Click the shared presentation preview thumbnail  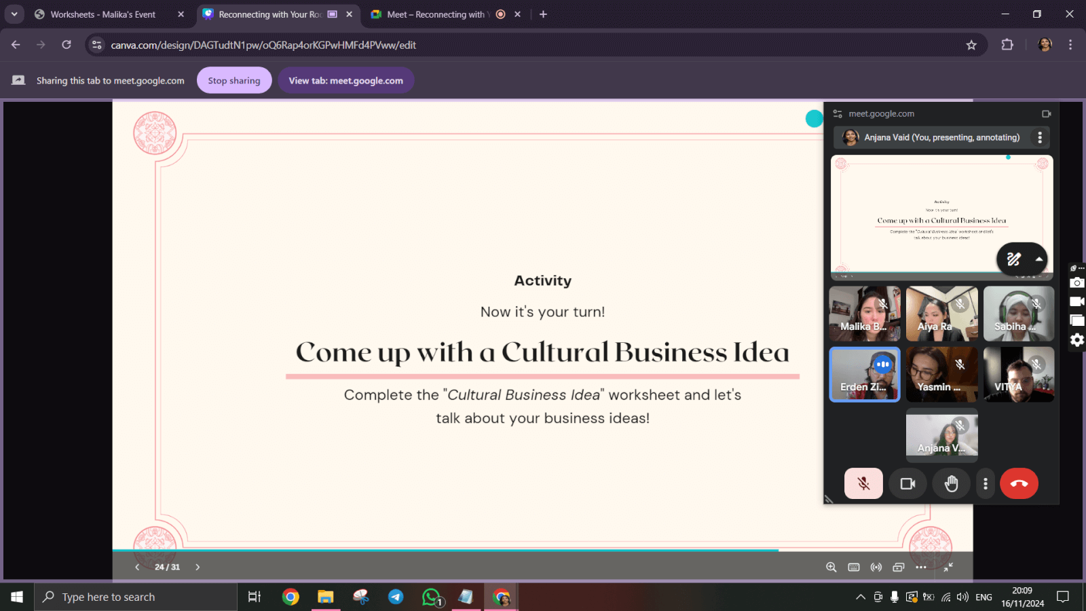(941, 217)
